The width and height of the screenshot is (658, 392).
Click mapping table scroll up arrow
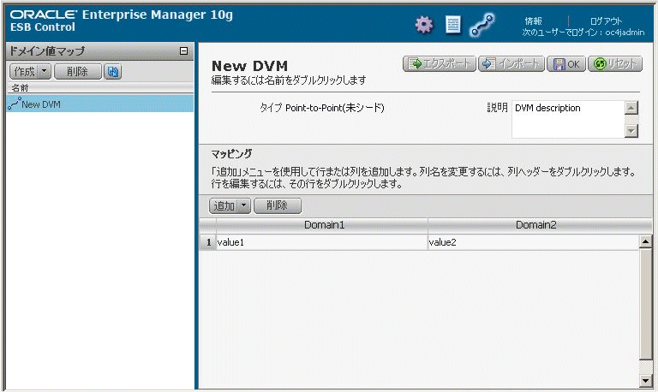645,241
